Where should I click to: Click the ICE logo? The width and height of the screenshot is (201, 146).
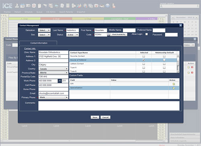tap(7, 6)
